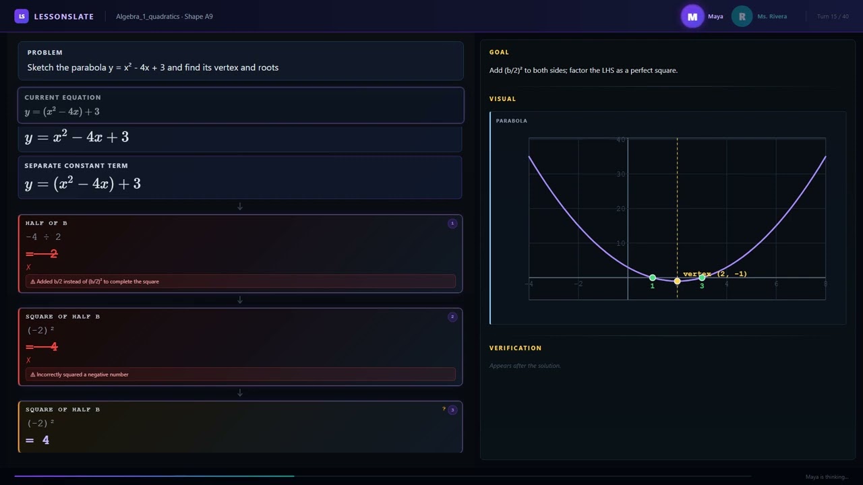
Task: Click the 'Maya is thinking...' status
Action: 827,477
